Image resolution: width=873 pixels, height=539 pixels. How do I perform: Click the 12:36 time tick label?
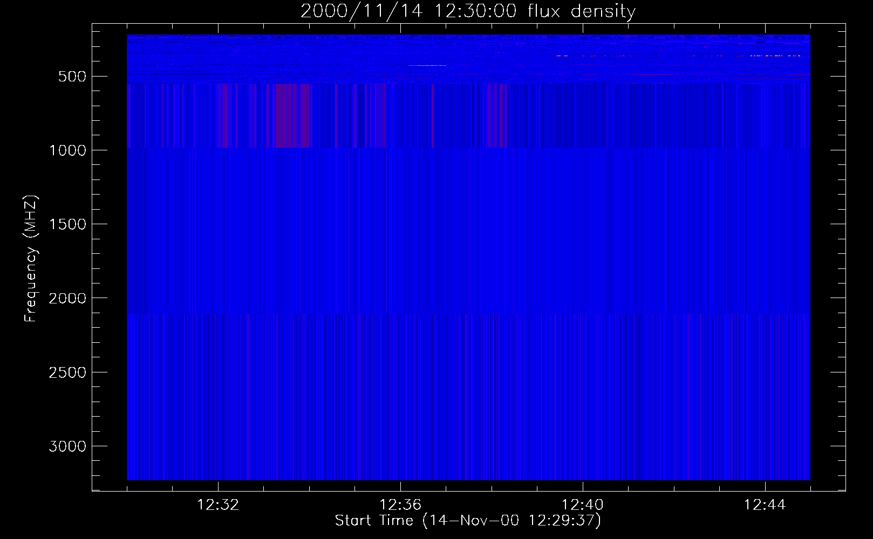click(x=400, y=505)
